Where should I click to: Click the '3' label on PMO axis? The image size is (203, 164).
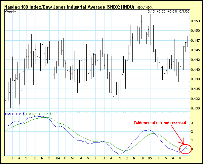pyautogui.click(x=192, y=122)
